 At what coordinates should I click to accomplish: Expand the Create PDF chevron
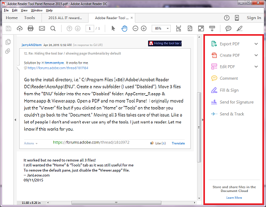(x=256, y=55)
